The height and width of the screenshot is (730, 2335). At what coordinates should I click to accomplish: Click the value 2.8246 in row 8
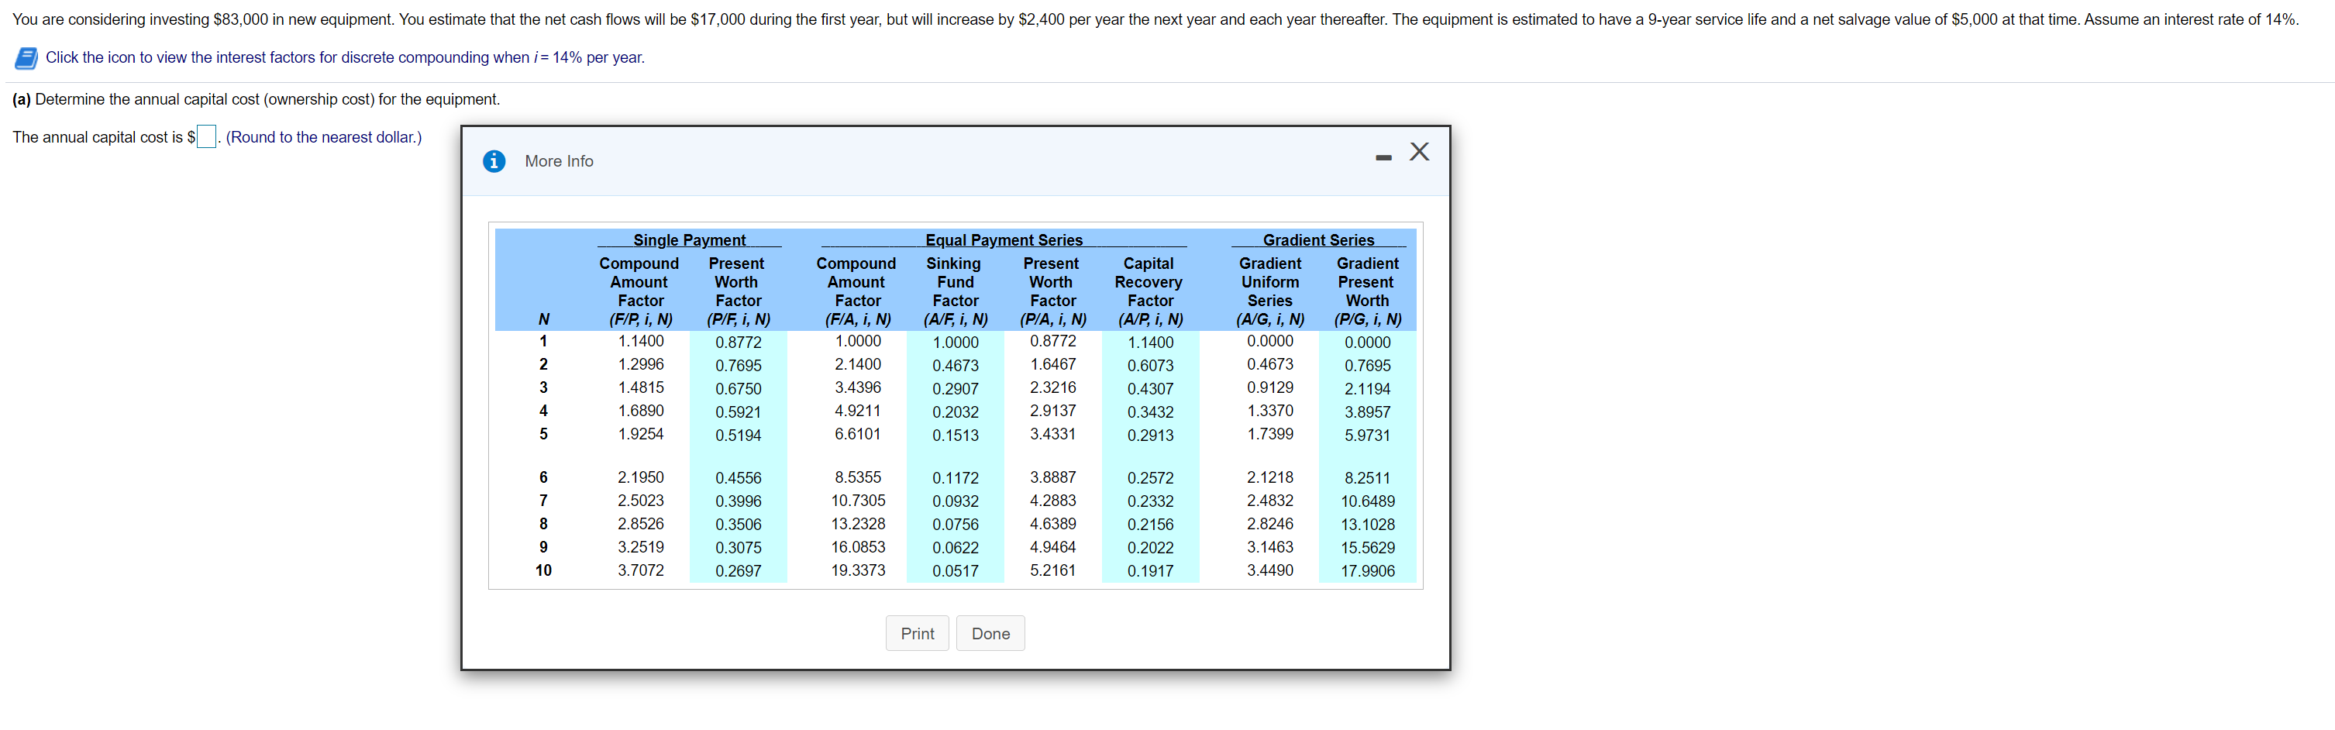1270,525
